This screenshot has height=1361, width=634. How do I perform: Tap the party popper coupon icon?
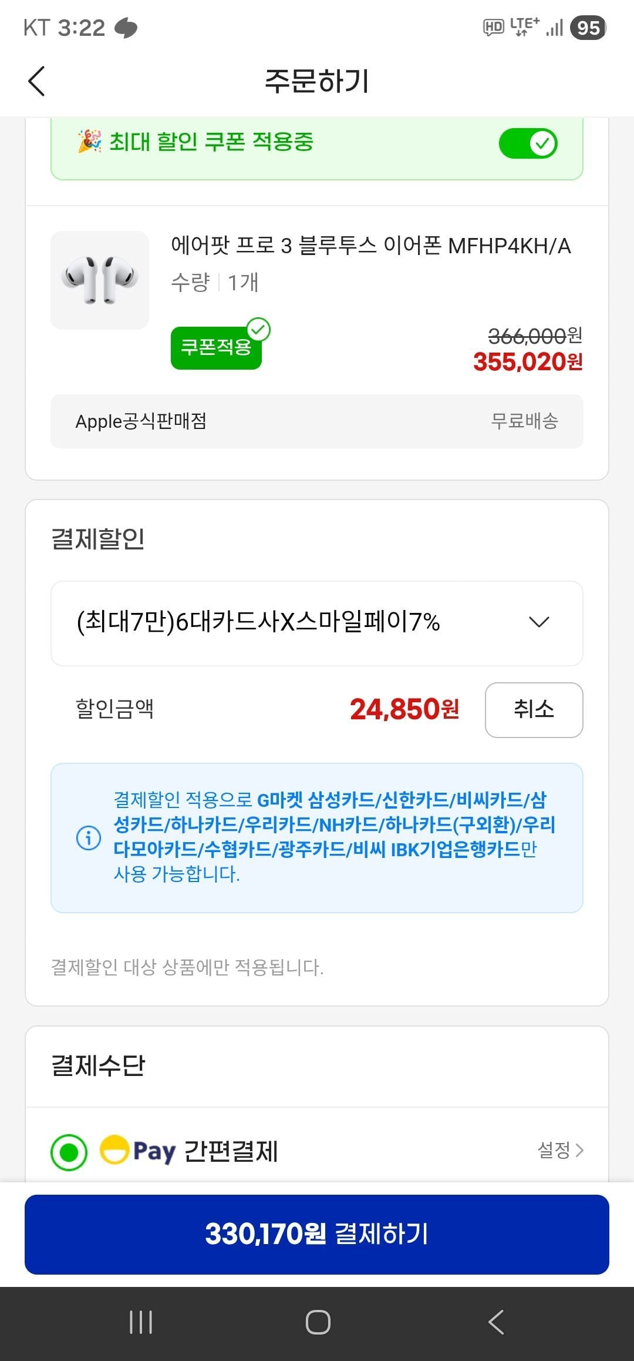pyautogui.click(x=89, y=142)
